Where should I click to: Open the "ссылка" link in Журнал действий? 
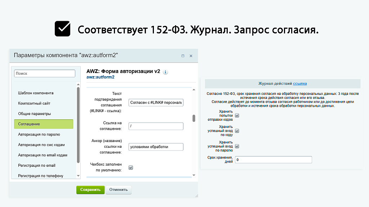pos(300,83)
